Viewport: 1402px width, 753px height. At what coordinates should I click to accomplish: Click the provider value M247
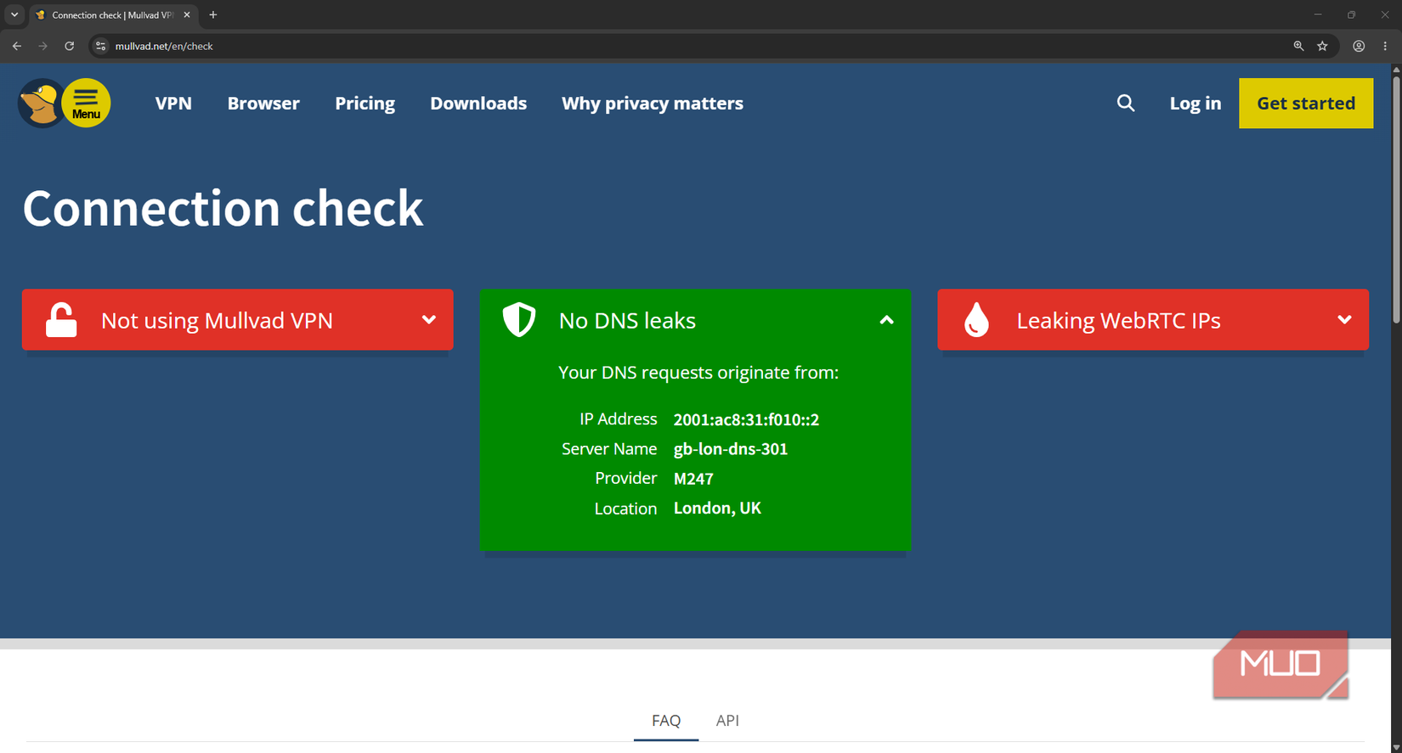click(693, 479)
